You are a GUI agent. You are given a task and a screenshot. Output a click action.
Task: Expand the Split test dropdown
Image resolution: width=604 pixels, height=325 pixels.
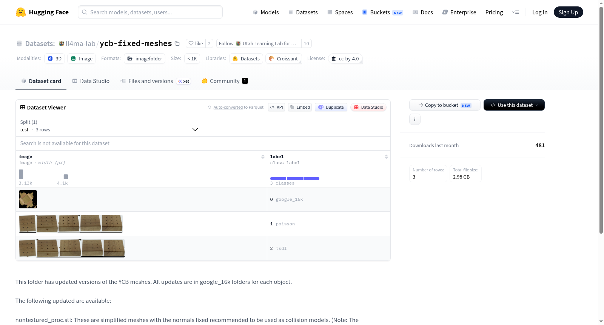[x=109, y=126]
